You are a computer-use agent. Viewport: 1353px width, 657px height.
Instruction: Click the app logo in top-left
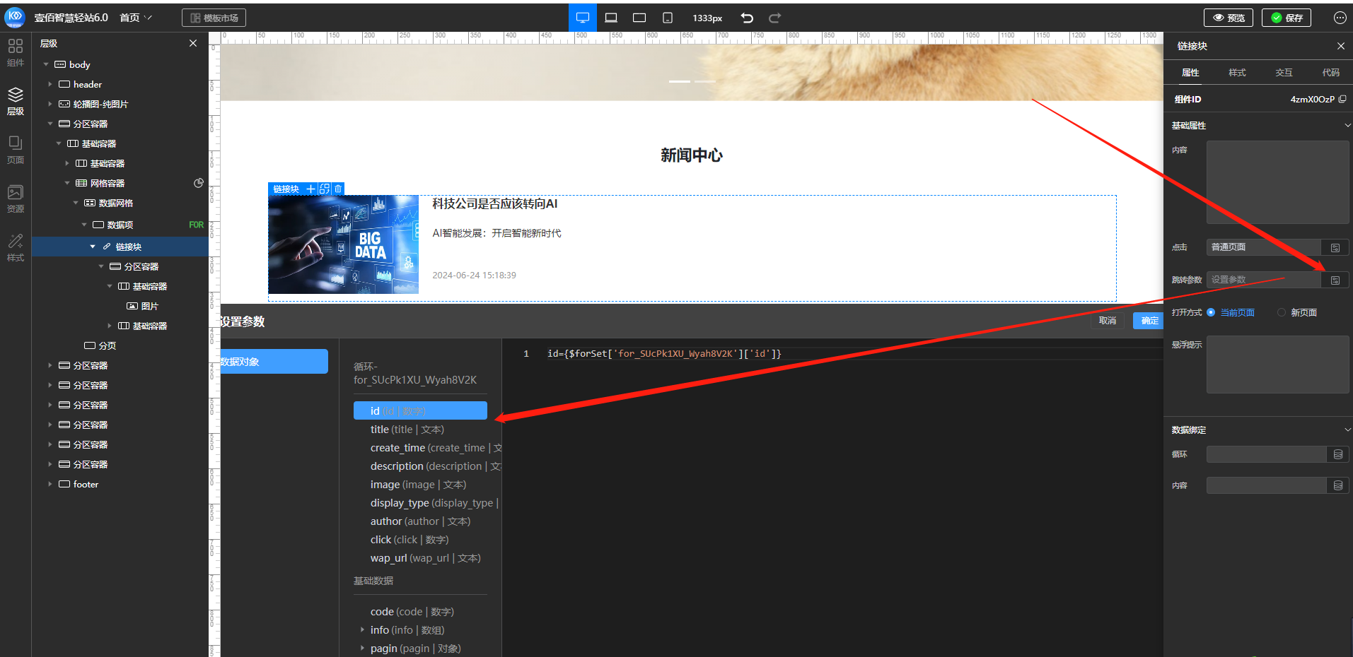(15, 17)
